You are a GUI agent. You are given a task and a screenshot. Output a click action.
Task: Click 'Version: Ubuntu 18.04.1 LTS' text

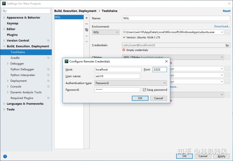[x=143, y=38]
